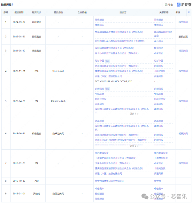The height and width of the screenshot is (204, 193).
Task: Open investor 毅创投资 in 天使轮 row
Action: tap(99, 193)
